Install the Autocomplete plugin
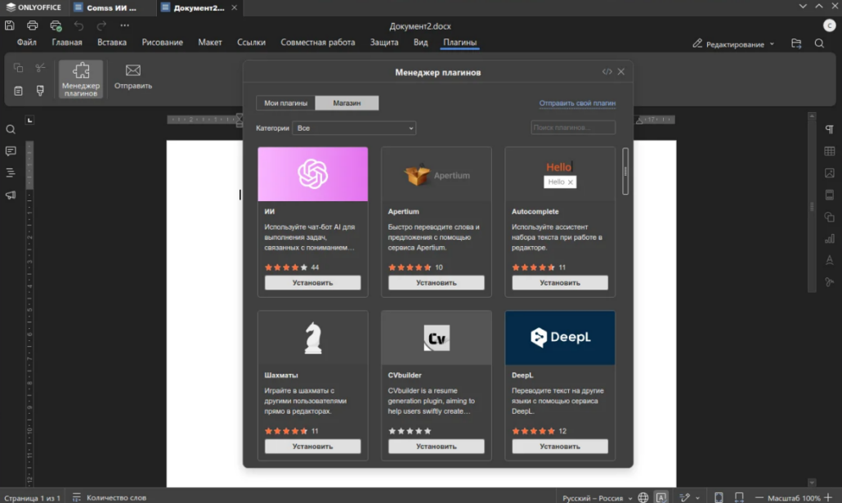Image resolution: width=842 pixels, height=503 pixels. point(559,283)
